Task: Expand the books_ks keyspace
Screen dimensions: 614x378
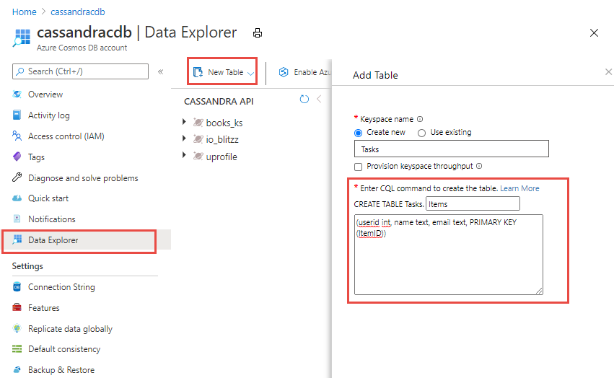Action: point(185,122)
